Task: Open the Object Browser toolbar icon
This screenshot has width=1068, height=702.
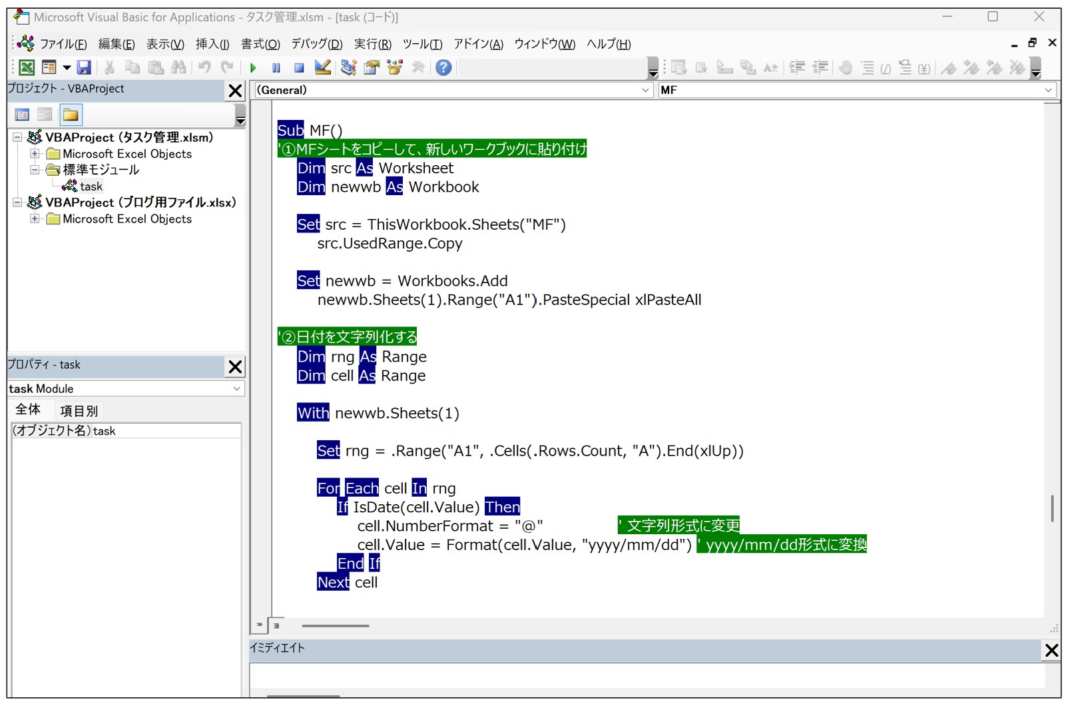Action: [395, 67]
